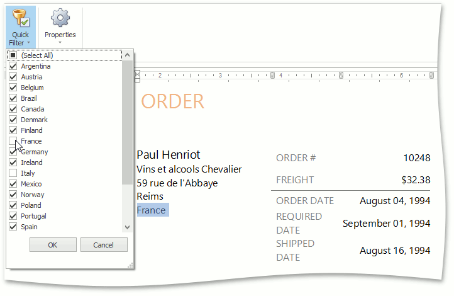This screenshot has width=454, height=296.
Task: Click the resize grip of filter popup
Action: click(x=131, y=266)
